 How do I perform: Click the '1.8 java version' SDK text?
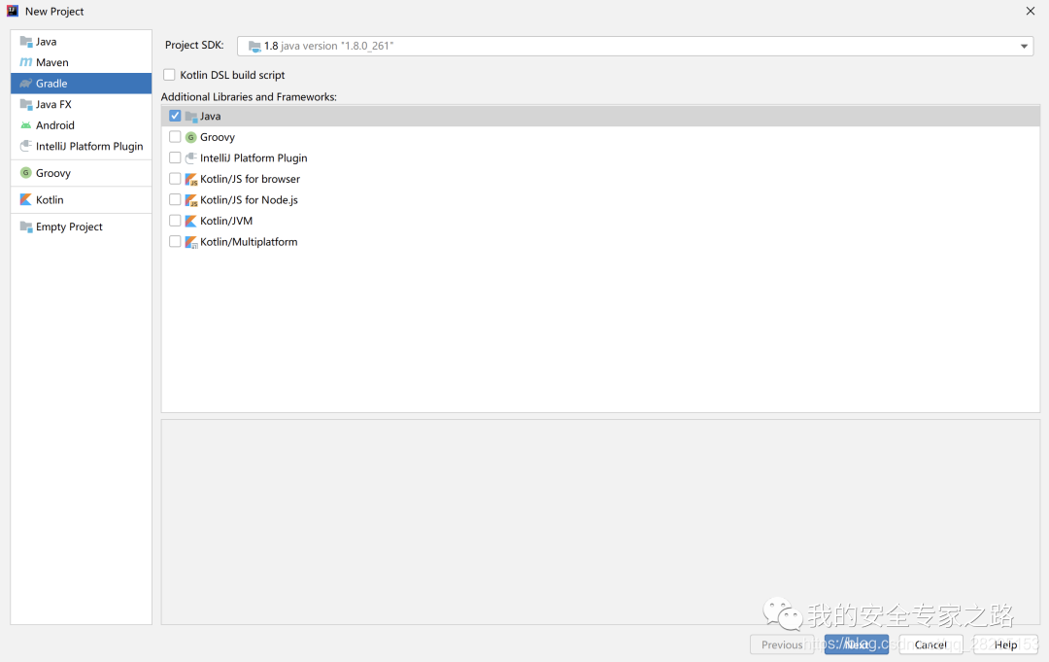point(328,47)
